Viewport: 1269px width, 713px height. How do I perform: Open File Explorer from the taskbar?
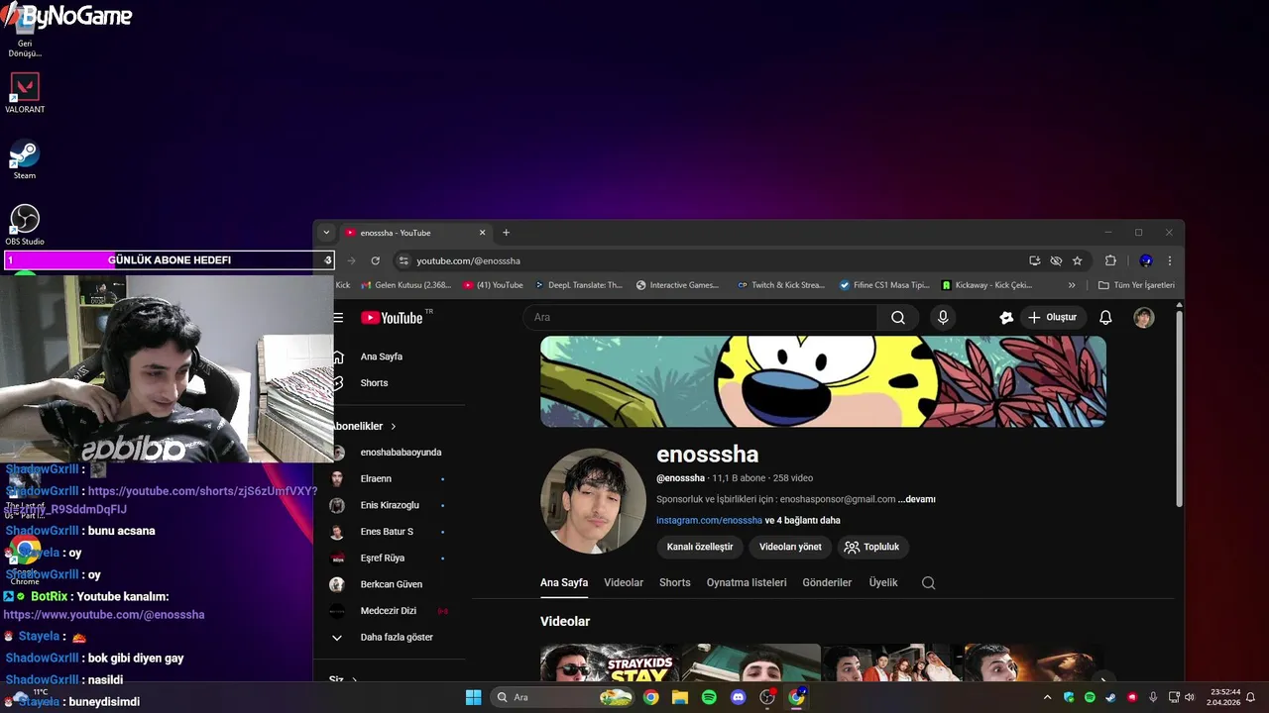point(680,697)
